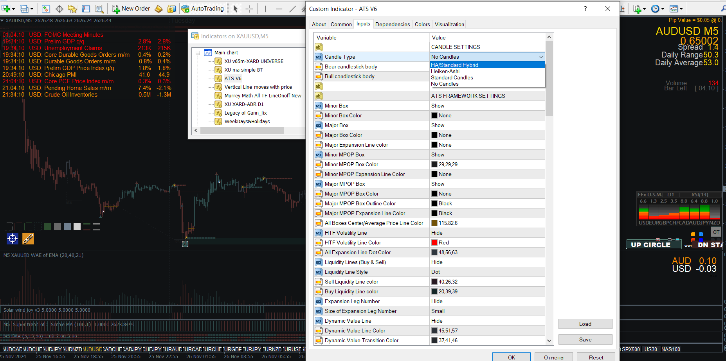Open the Visualization tab
Viewport: 726px width, 361px height.
449,24
